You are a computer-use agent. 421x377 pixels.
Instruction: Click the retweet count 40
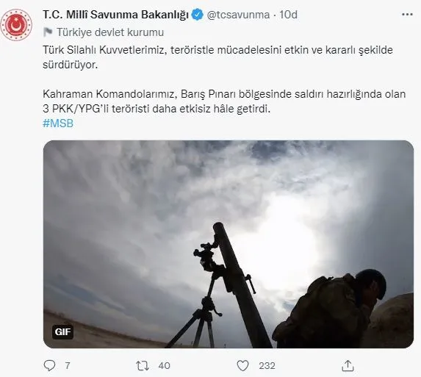[x=164, y=366]
